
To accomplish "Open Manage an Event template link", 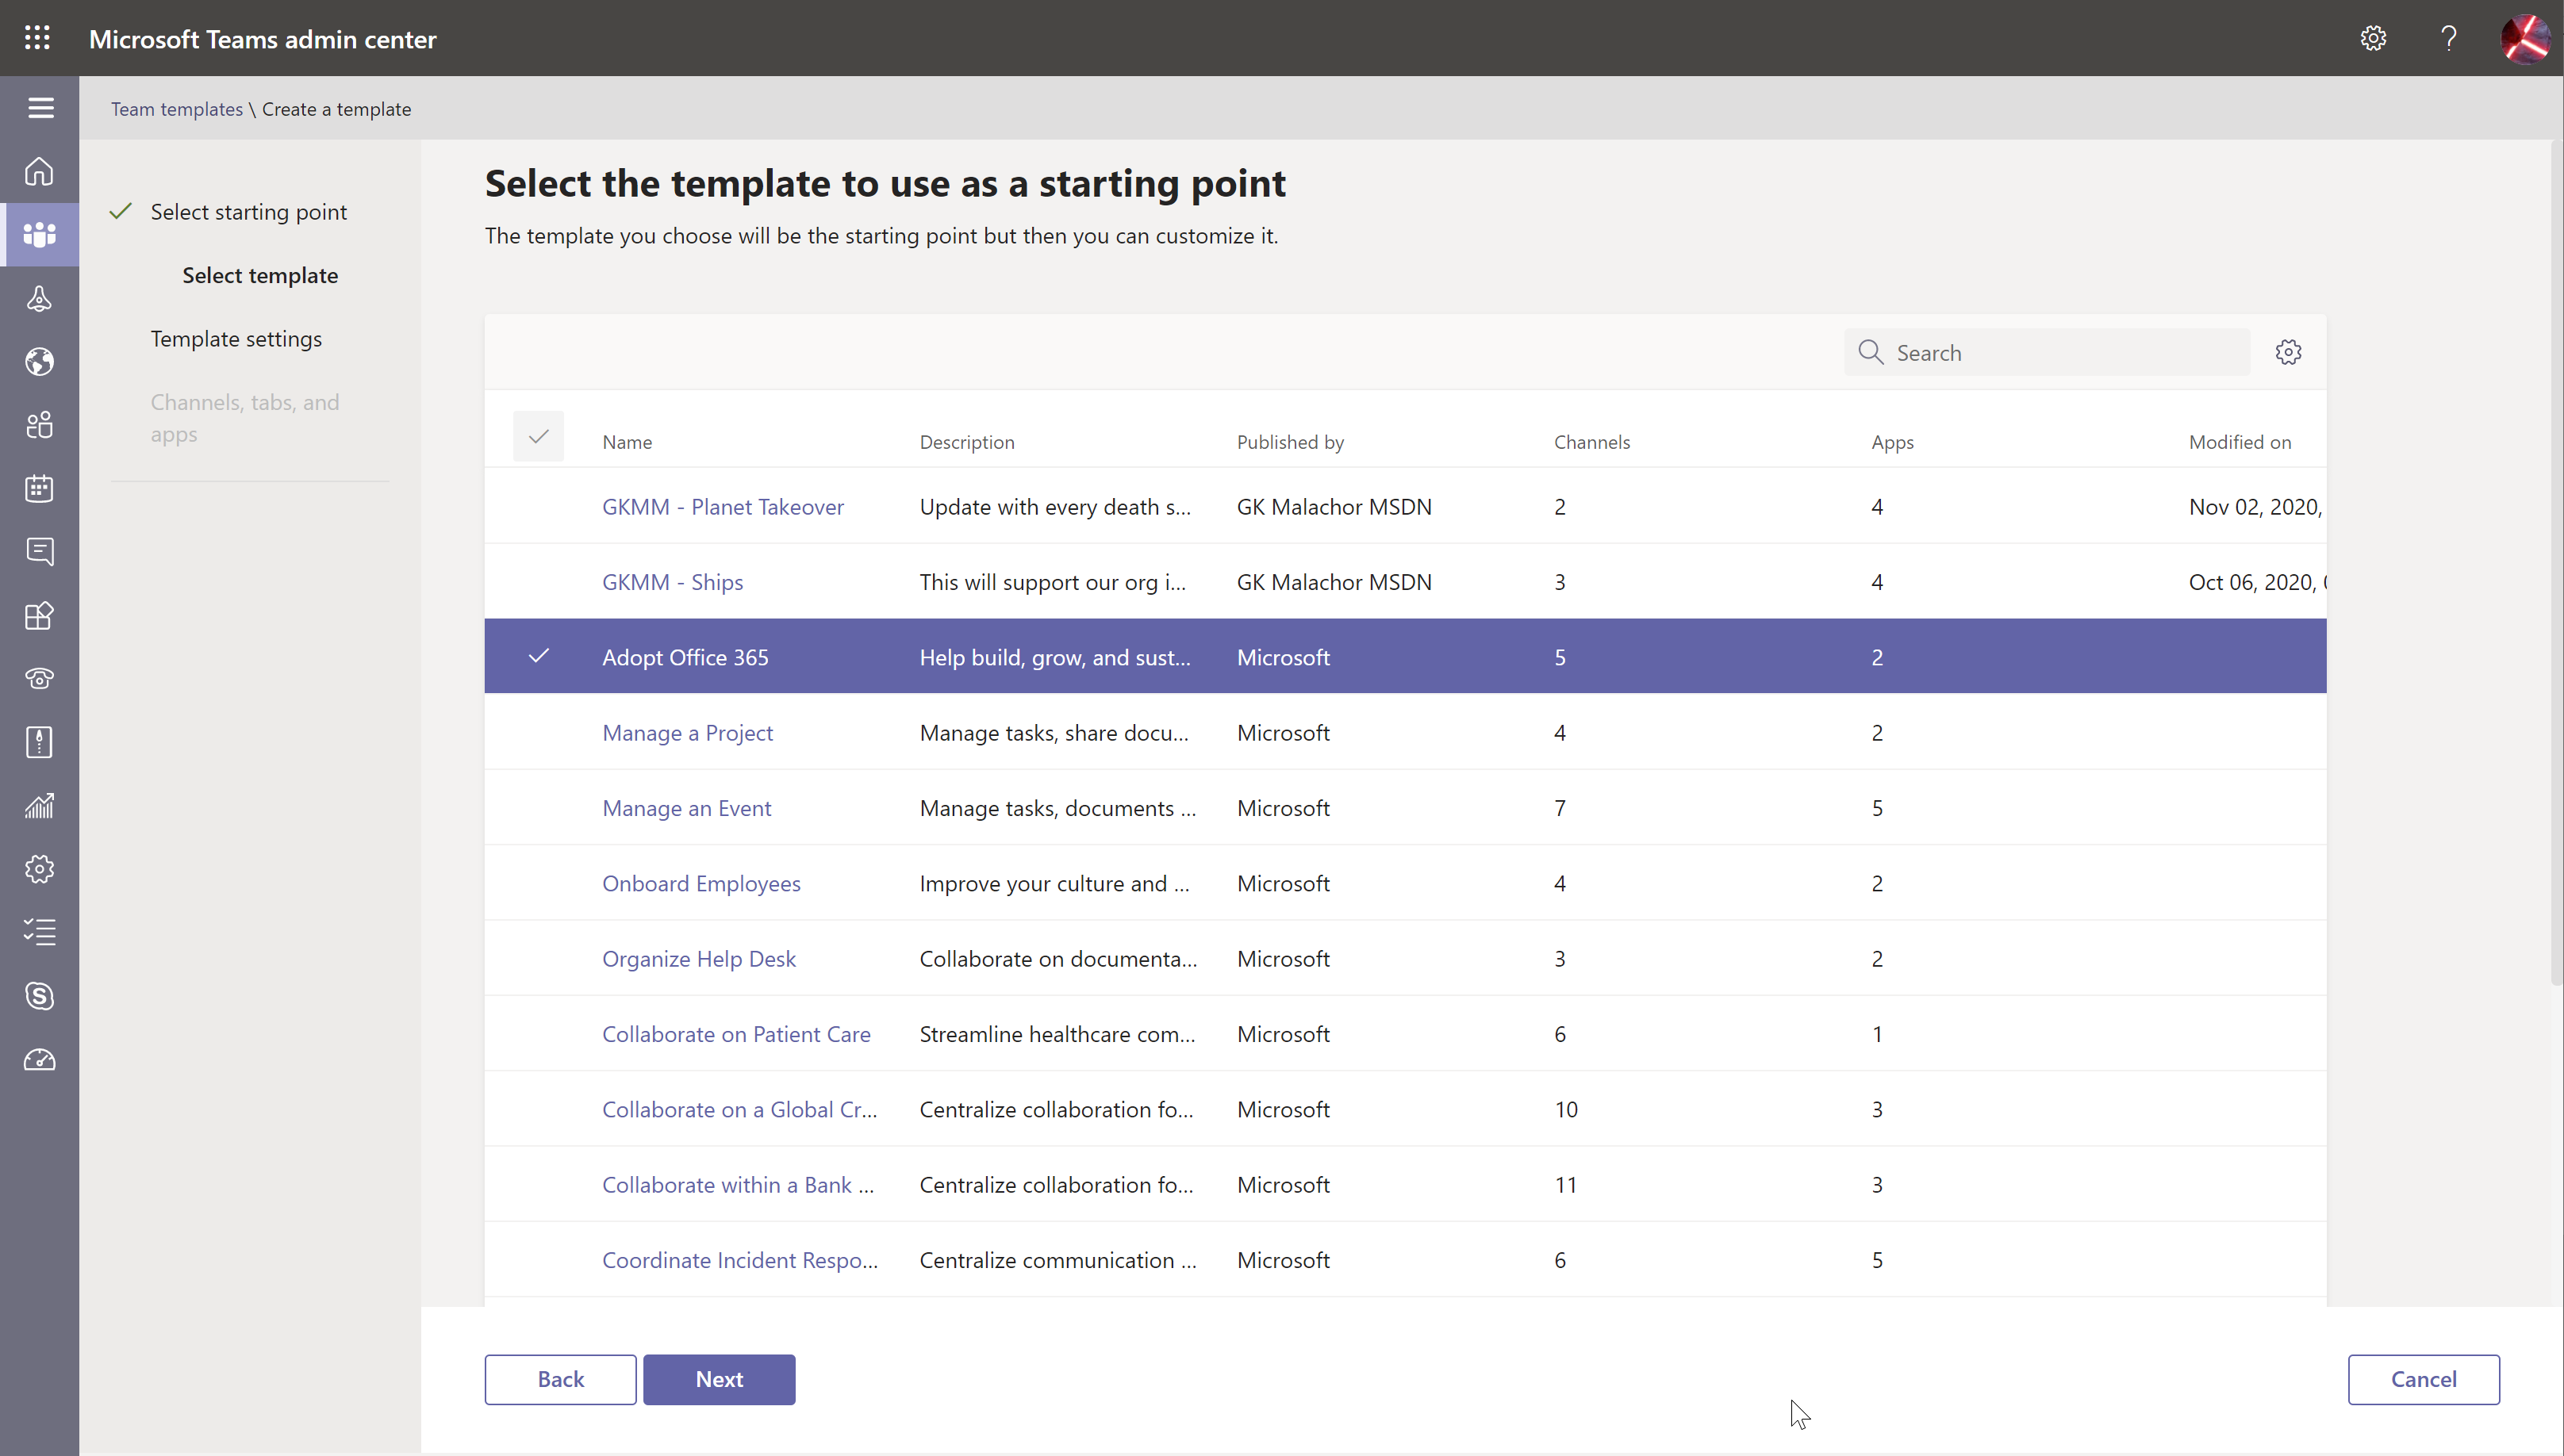I will click(686, 808).
